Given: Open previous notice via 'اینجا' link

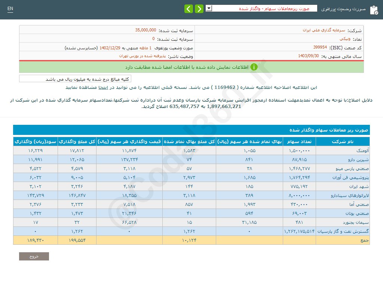Looking at the screenshot, I should [103, 87].
